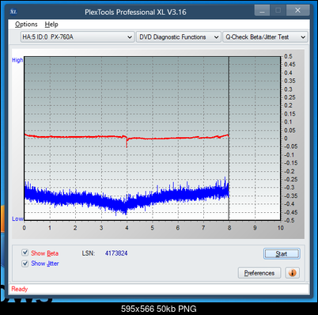The width and height of the screenshot is (318, 315).
Task: Open the Help menu
Action: coord(51,25)
